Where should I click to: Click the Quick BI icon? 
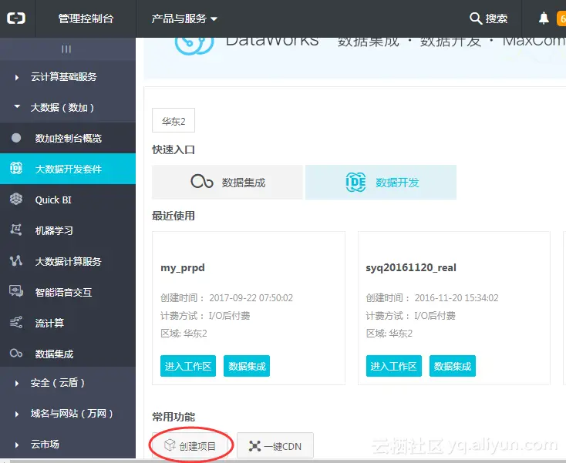[16, 199]
